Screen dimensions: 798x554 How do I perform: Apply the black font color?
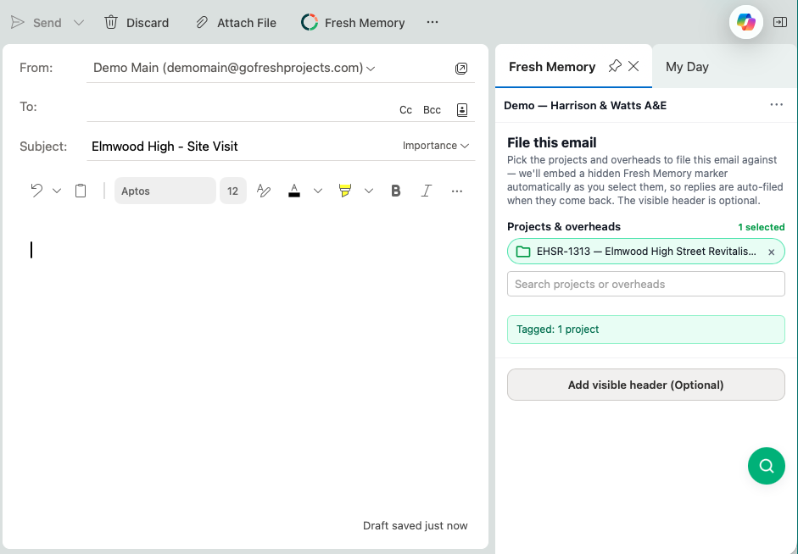[294, 191]
